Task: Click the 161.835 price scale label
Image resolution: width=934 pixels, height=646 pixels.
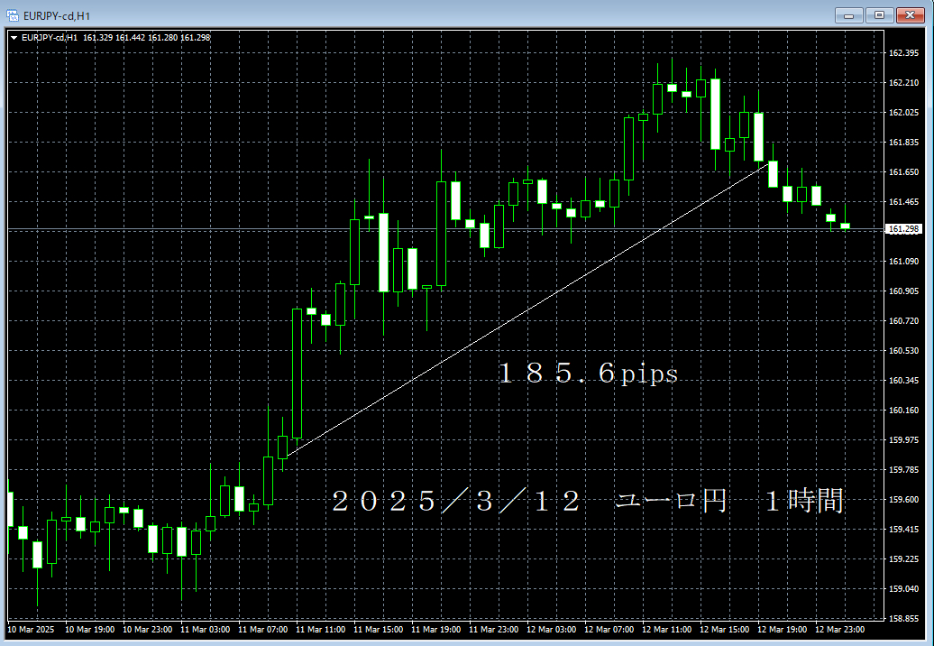Action: [903, 143]
